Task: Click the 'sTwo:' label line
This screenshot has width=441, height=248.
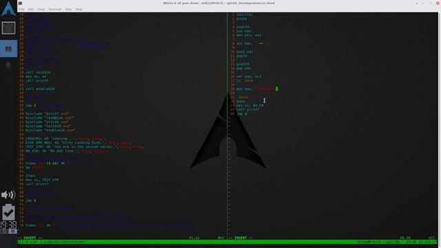Action: [x=30, y=176]
